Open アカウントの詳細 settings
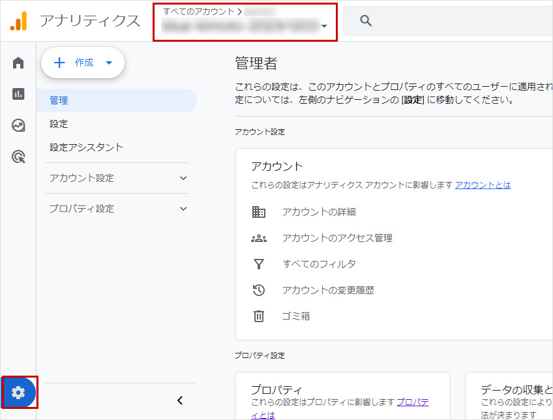The width and height of the screenshot is (553, 420). [x=318, y=212]
